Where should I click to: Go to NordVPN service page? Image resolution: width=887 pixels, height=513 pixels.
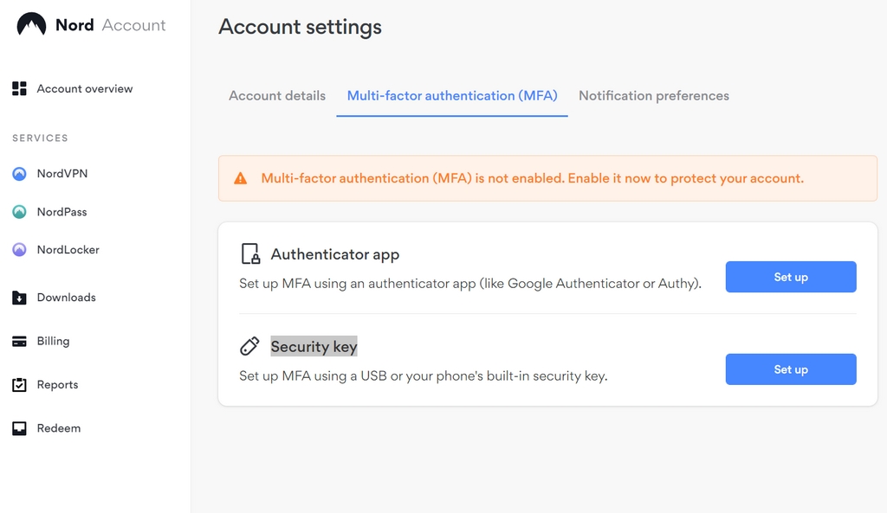point(62,173)
